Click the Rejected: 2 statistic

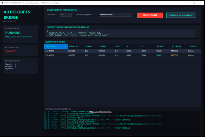11,68
